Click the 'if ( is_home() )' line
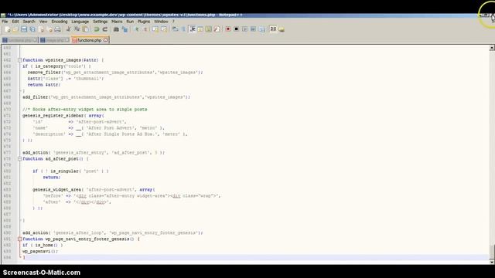The width and height of the screenshot is (495, 278). point(43,245)
